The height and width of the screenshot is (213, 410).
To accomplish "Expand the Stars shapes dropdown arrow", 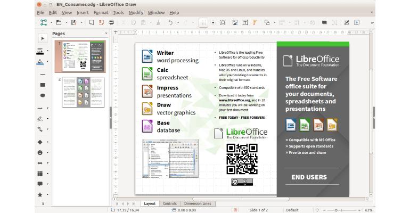I will [x=48, y=195].
